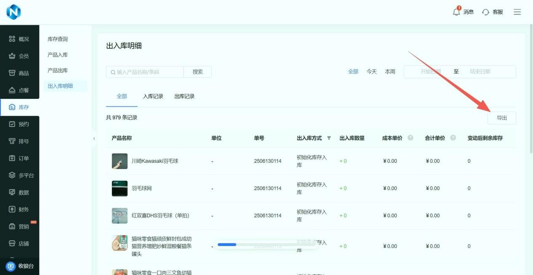
Task: Switch to the 出库记录 tab
Action: [x=184, y=96]
